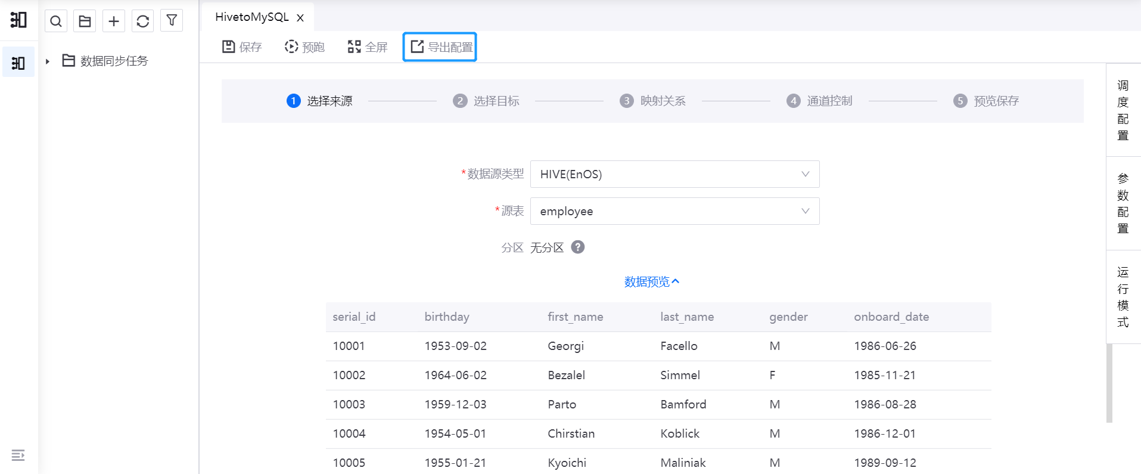Click the birthday 1953-09-02
1141x474 pixels.
tap(456, 346)
